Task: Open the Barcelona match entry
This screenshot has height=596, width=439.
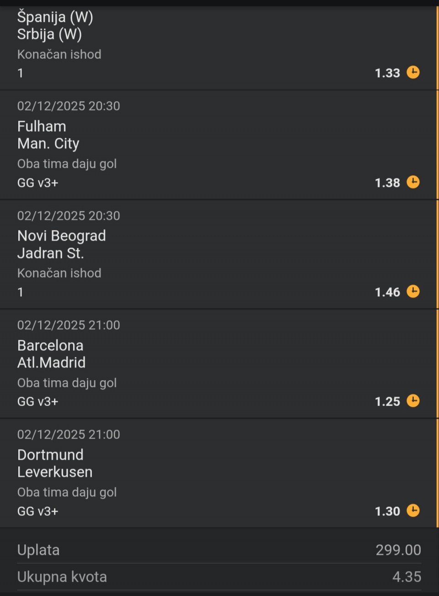Action: [x=50, y=345]
